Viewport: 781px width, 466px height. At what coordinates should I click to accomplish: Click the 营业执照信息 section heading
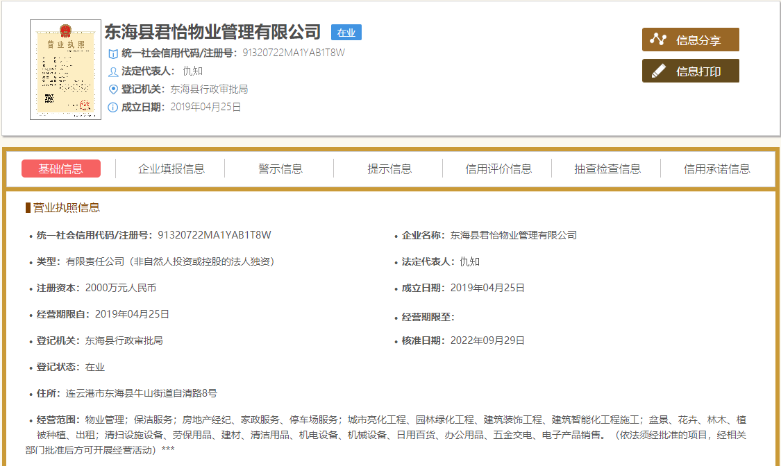(66, 207)
